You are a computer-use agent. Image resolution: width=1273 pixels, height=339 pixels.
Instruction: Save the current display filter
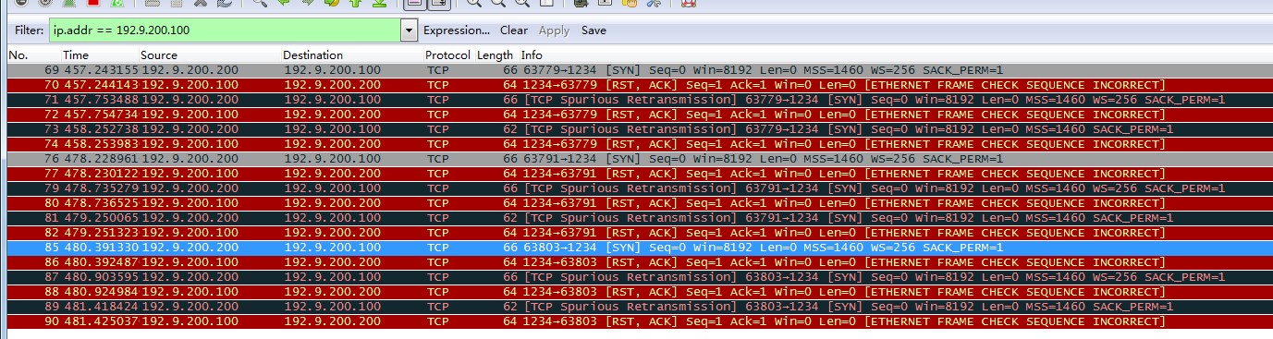594,30
